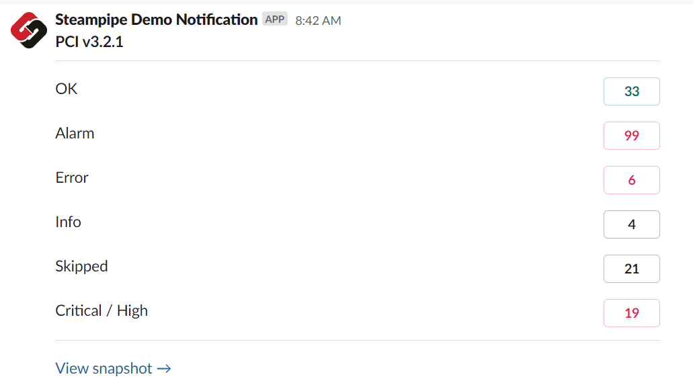The height and width of the screenshot is (385, 693).
Task: Select the PCI v3.2.1 title text
Action: pos(89,42)
